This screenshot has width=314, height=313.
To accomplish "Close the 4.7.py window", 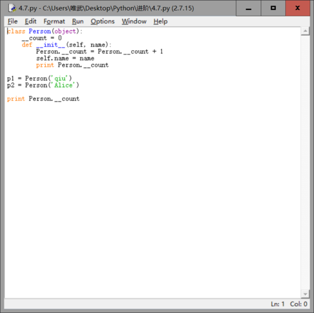I will pos(298,8).
